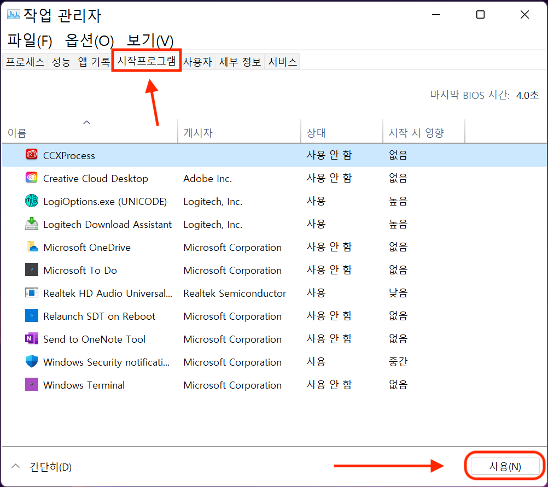The image size is (548, 487).
Task: Click Adobe Inc. publisher cell
Action: click(208, 179)
